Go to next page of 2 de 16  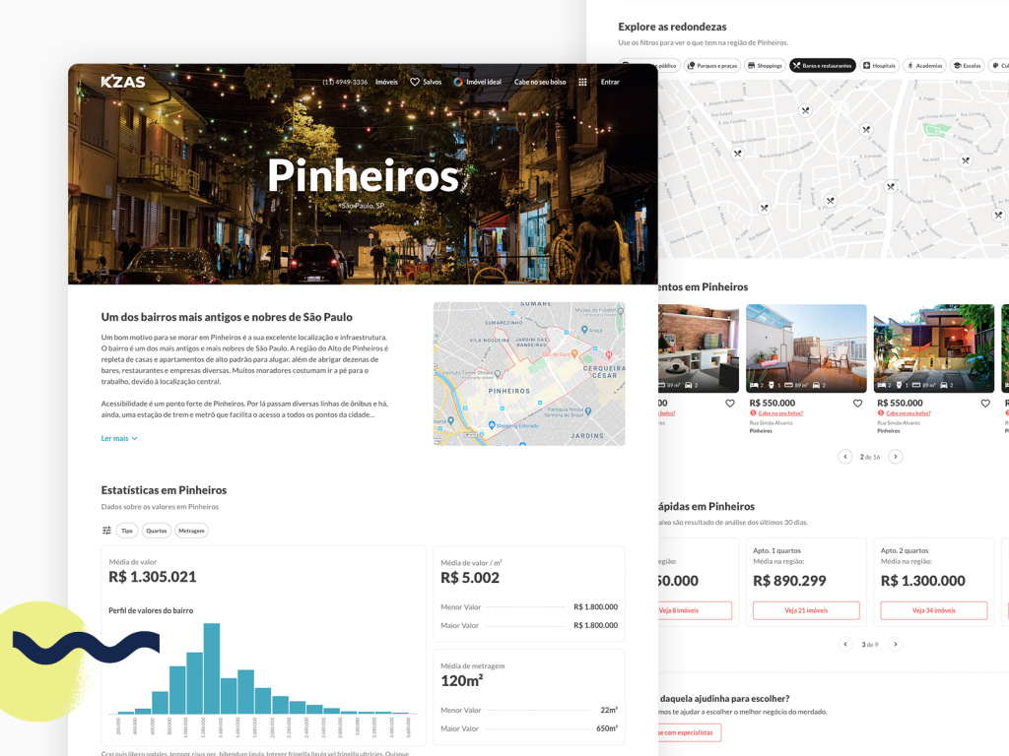click(x=895, y=457)
